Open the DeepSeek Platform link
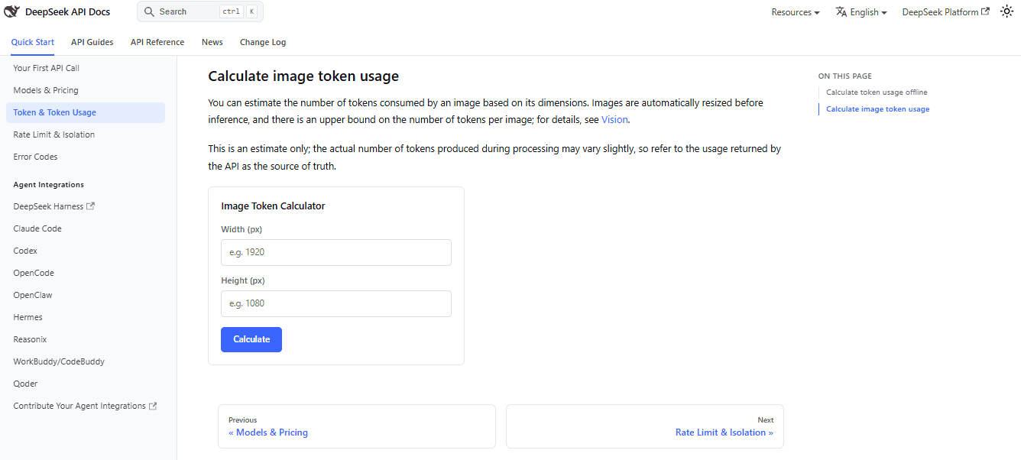The width and height of the screenshot is (1021, 460). tap(945, 12)
